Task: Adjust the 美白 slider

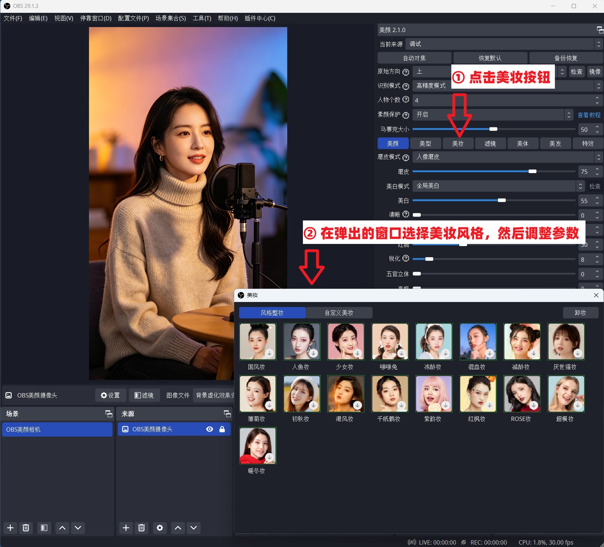Action: [502, 200]
